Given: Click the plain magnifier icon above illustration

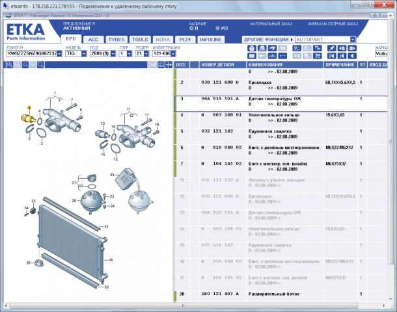Looking at the screenshot, I should 40,65.
